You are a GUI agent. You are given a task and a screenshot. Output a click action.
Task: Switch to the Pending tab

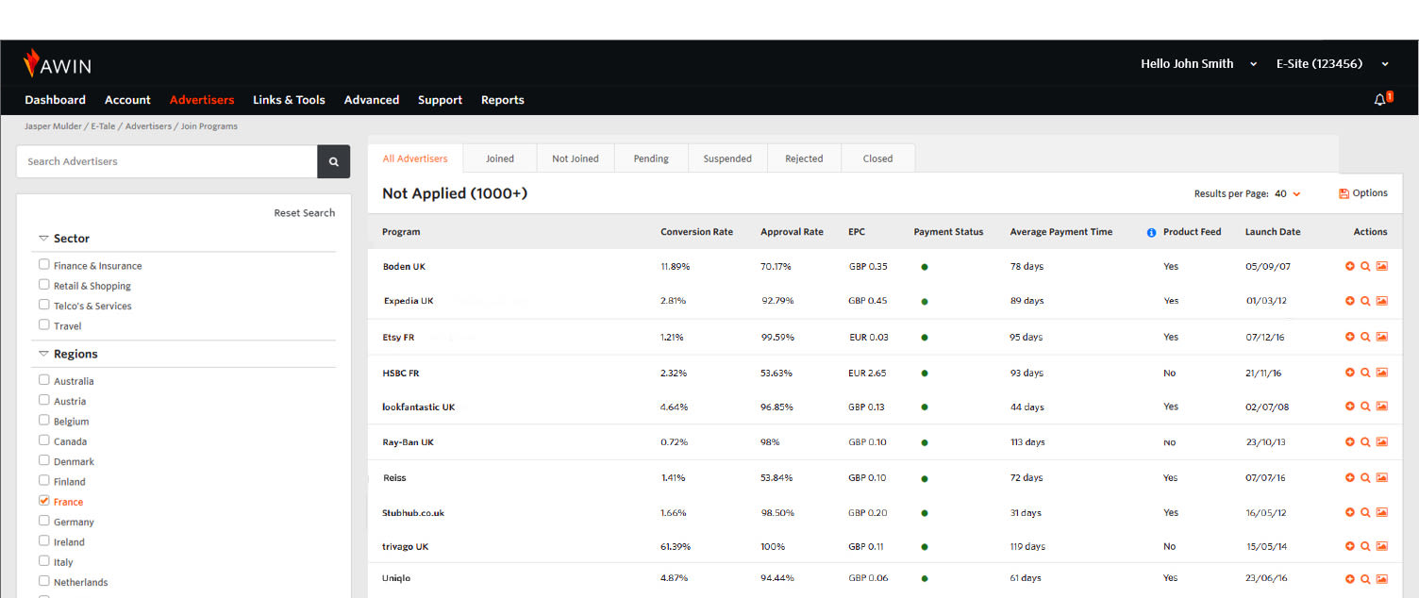[x=651, y=158]
